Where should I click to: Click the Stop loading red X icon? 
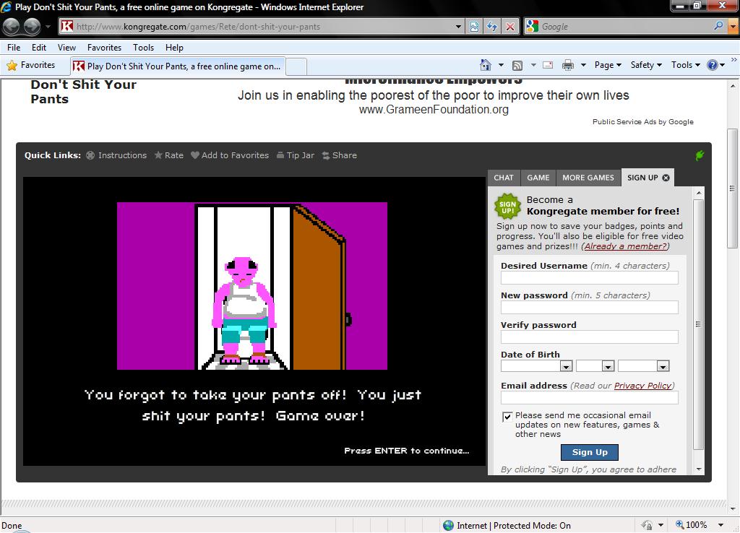[x=510, y=27]
